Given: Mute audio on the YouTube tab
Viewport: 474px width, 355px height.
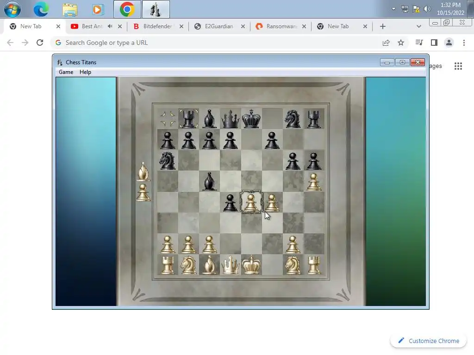Looking at the screenshot, I should coord(110,26).
